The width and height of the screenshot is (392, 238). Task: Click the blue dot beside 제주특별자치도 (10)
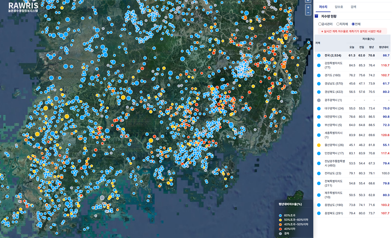[x=319, y=195]
